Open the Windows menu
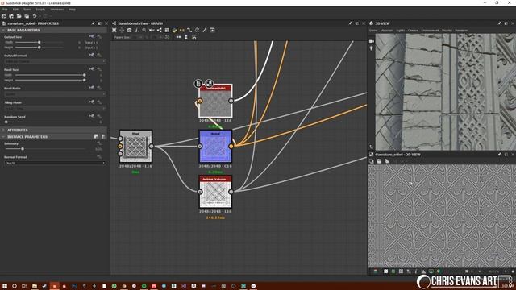 click(x=57, y=10)
